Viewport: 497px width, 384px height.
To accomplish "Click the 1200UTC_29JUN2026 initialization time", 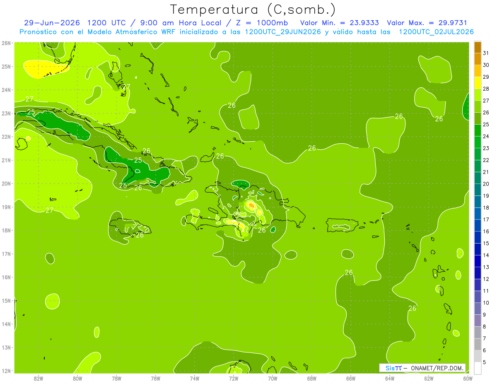I will coord(282,32).
